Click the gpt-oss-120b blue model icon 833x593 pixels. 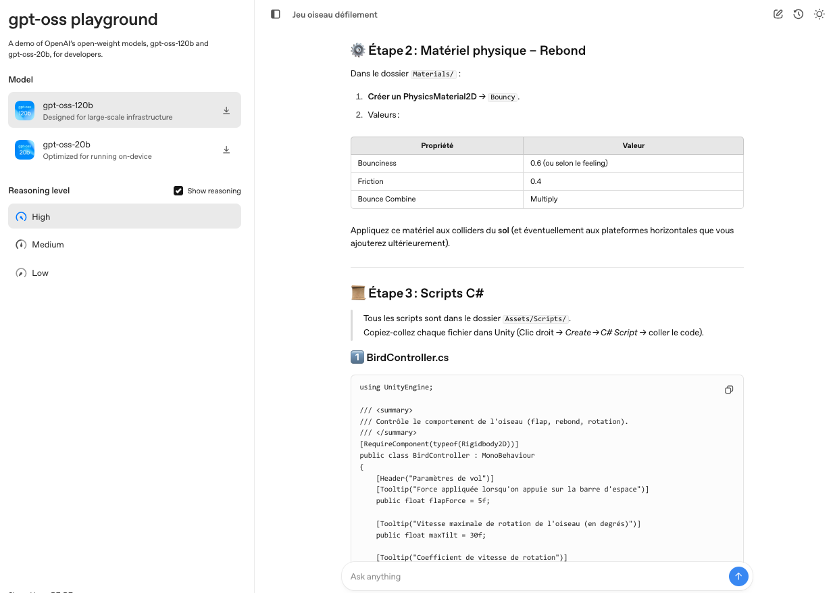[25, 110]
